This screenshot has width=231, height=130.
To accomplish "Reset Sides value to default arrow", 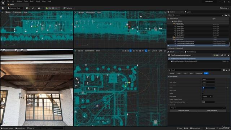I will (227, 88).
